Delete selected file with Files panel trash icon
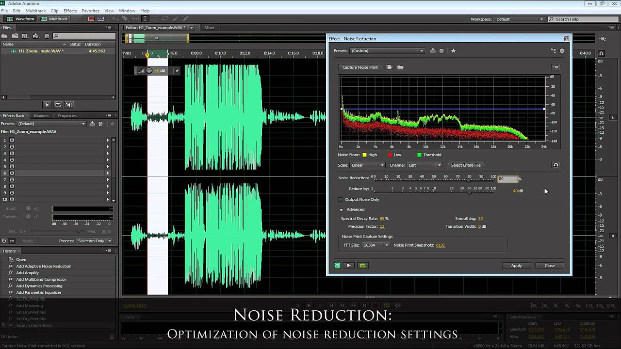The width and height of the screenshot is (621, 349). [47, 36]
